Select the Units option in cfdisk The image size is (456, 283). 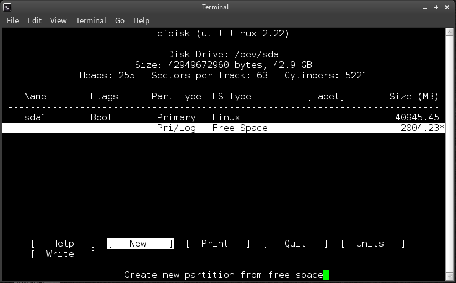[x=373, y=244]
